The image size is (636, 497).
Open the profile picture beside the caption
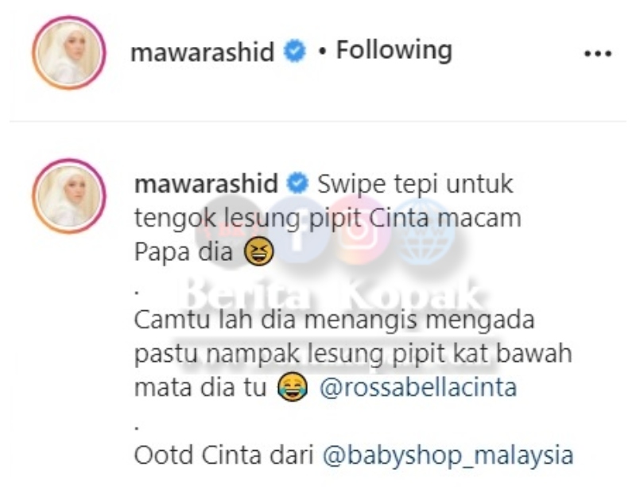tap(69, 196)
